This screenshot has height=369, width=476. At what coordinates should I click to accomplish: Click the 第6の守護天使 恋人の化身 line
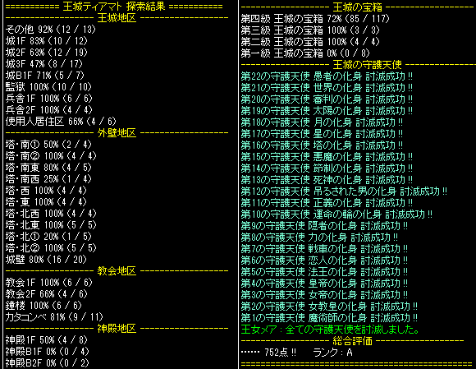324,261
